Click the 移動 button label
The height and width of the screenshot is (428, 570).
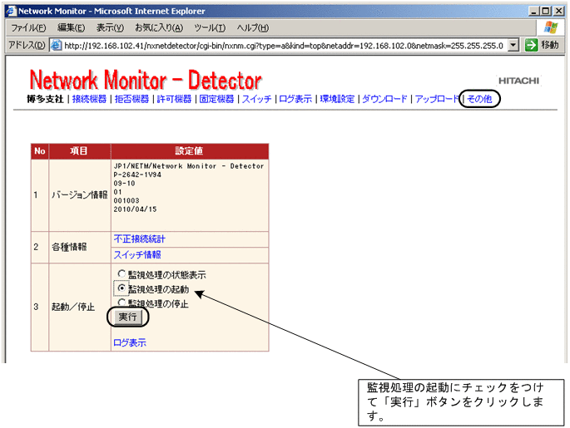549,45
